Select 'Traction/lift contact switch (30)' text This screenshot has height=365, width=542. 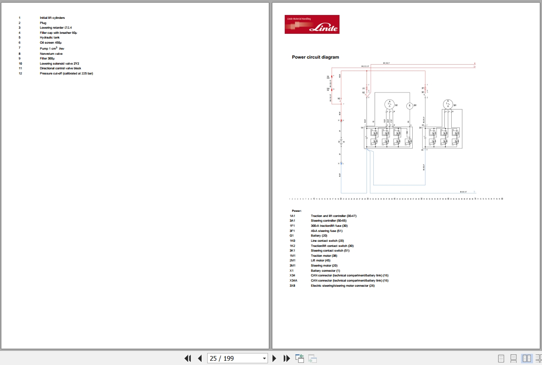(332, 246)
